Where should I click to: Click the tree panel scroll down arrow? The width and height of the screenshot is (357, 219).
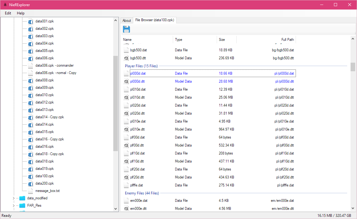[x=115, y=209]
